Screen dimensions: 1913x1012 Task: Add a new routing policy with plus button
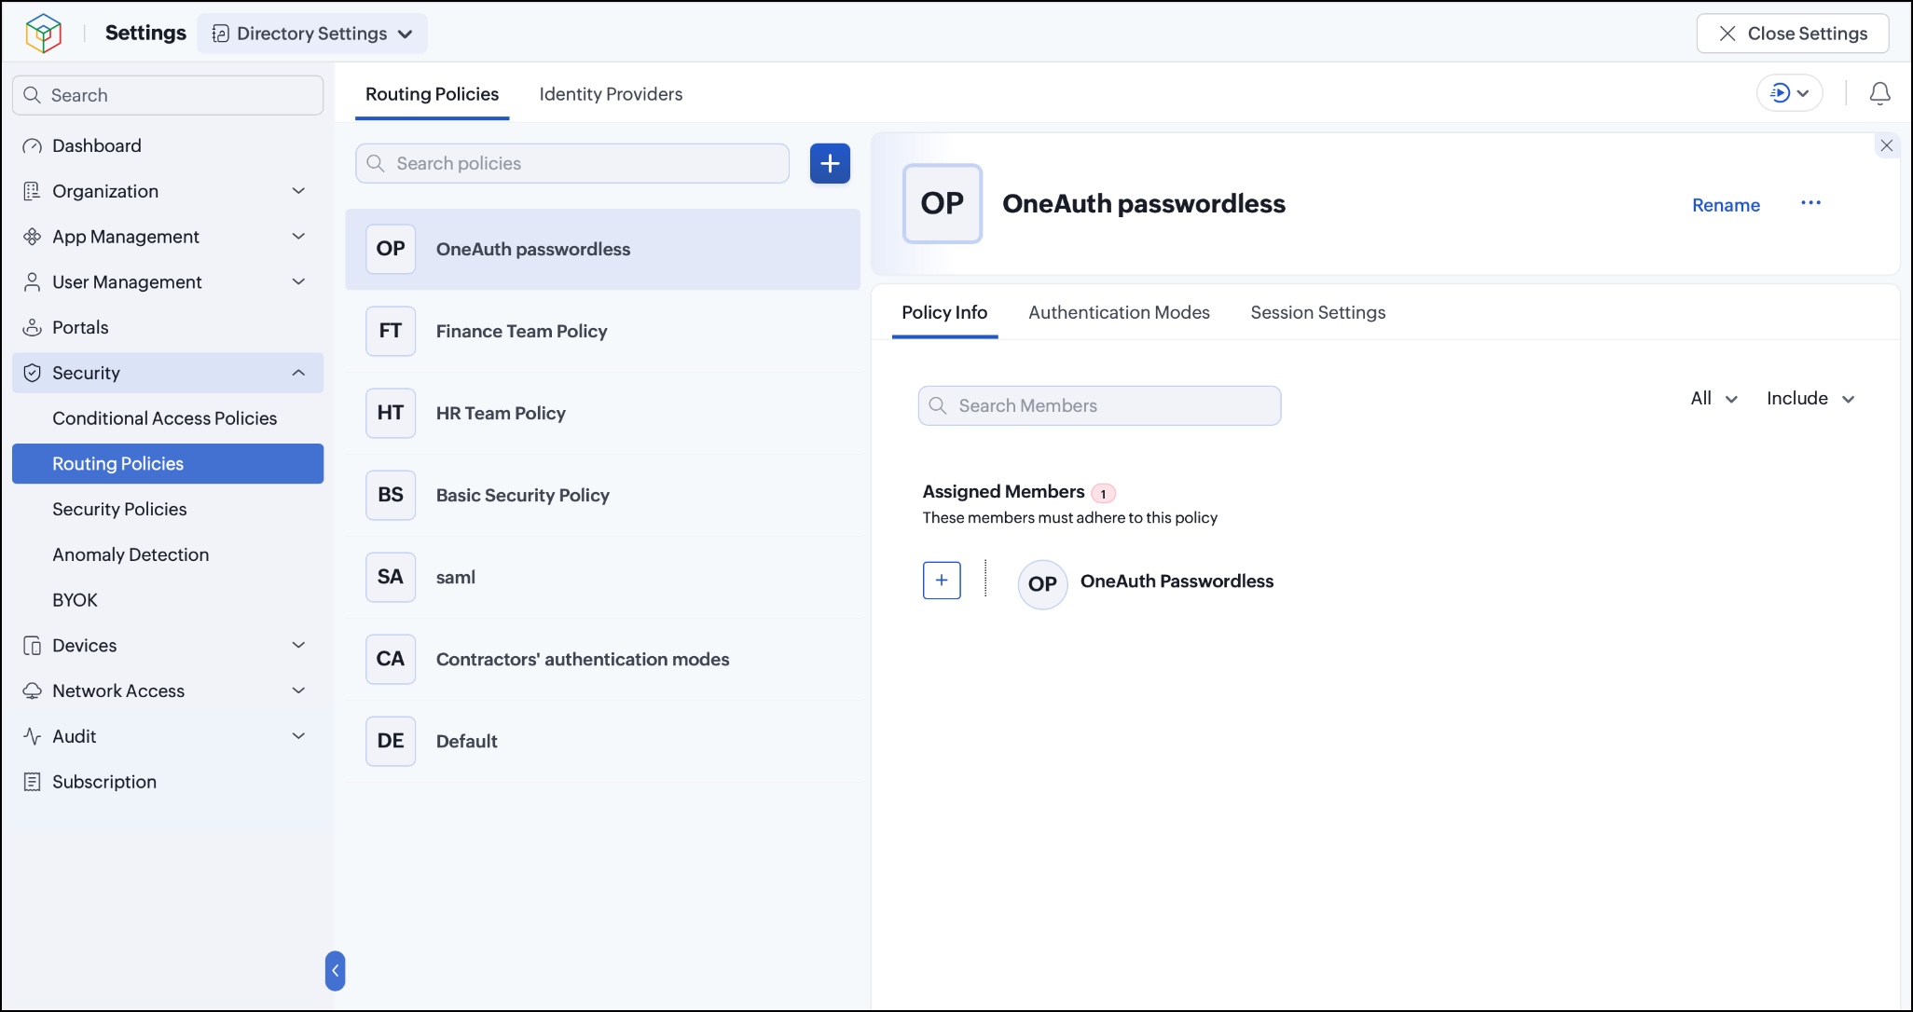pos(830,164)
